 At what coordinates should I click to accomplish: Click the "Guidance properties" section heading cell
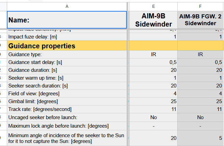pos(67,46)
